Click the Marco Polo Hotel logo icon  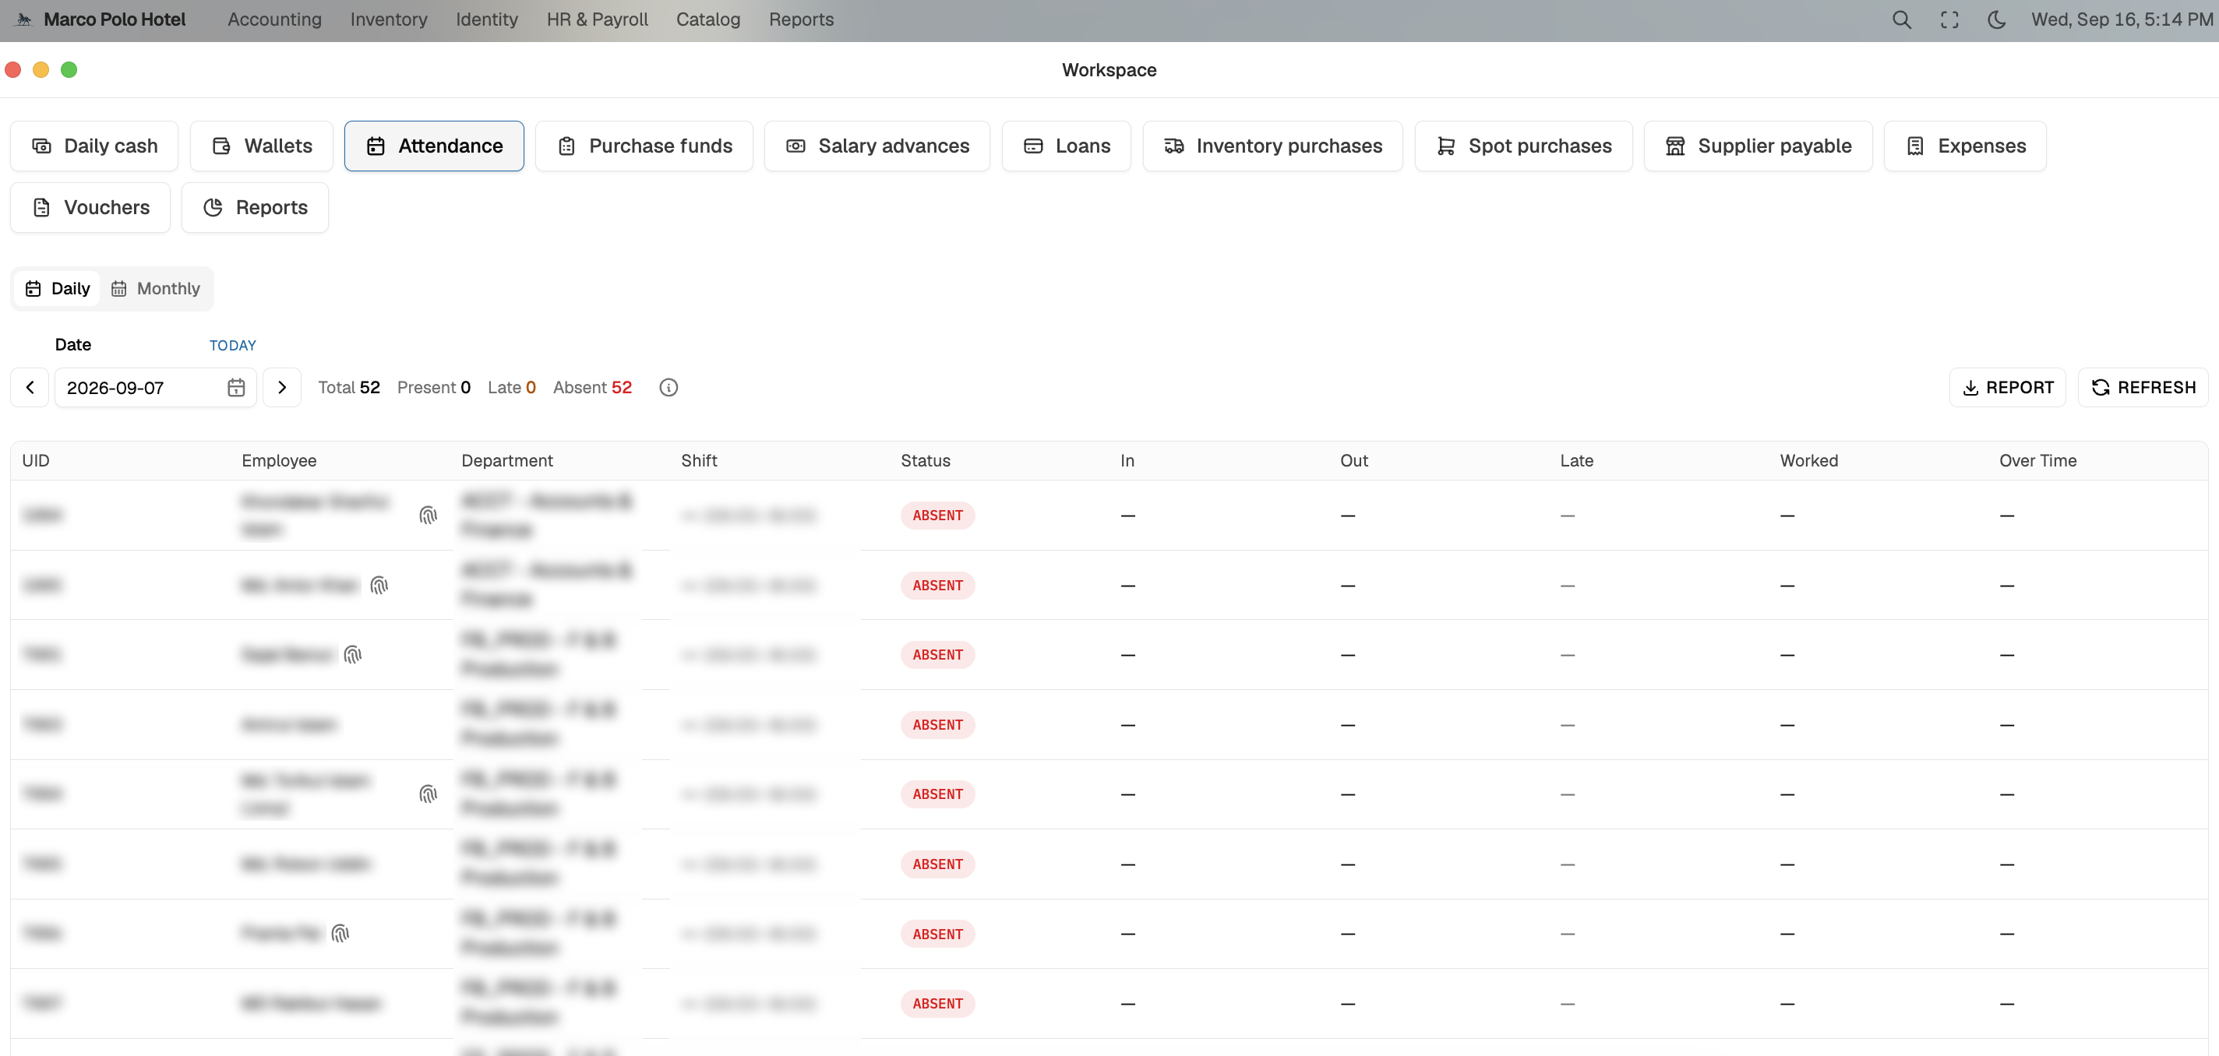pyautogui.click(x=24, y=19)
